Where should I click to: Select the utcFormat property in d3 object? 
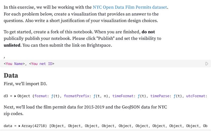pos(196,96)
